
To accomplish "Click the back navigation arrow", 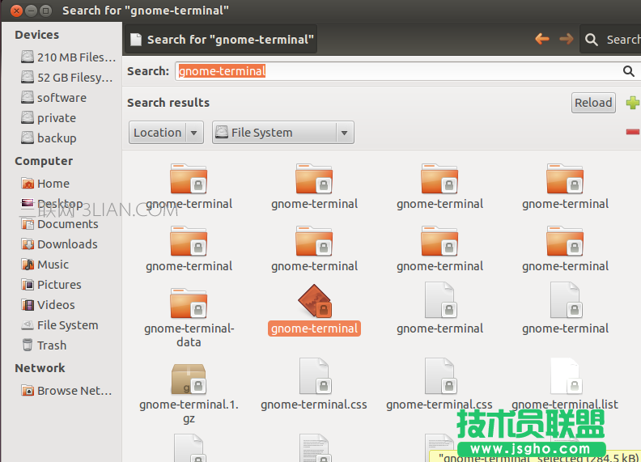I will [x=542, y=39].
